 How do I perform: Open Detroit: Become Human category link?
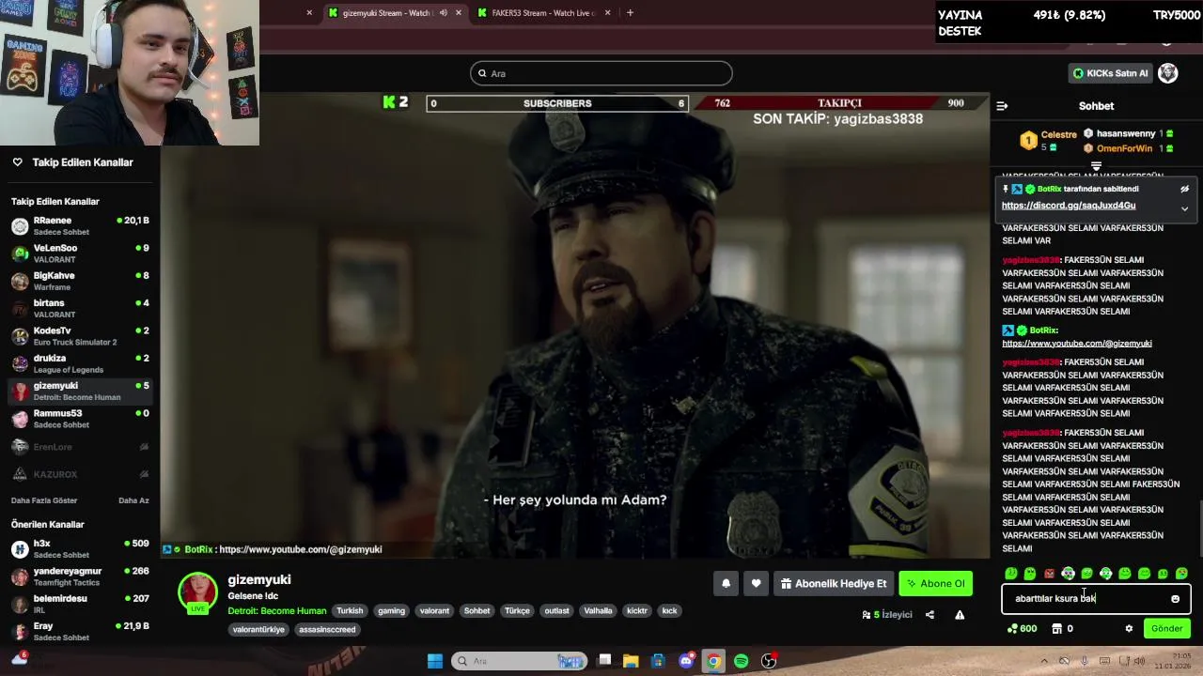click(x=276, y=611)
